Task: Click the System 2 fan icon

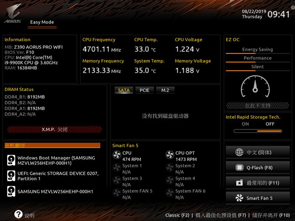Action: (x=170, y=168)
